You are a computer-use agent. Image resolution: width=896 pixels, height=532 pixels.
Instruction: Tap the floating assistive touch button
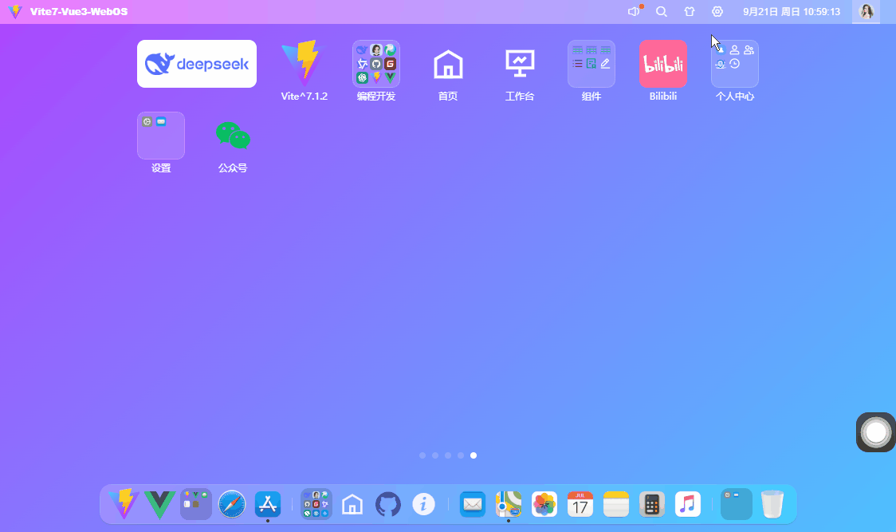875,432
